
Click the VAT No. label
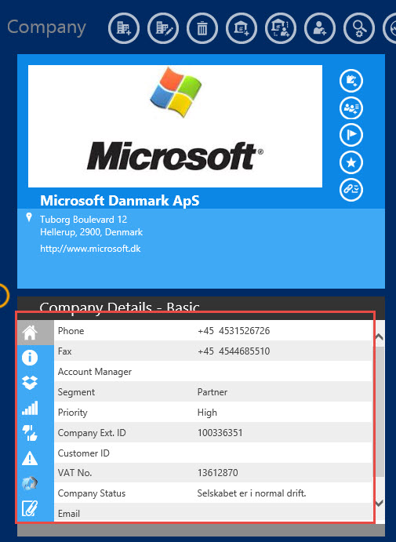74,472
